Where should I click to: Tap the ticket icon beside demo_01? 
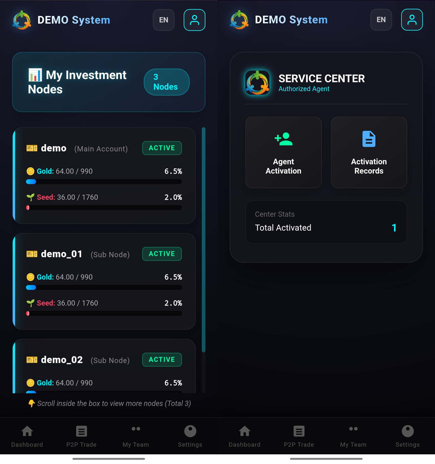tap(32, 254)
